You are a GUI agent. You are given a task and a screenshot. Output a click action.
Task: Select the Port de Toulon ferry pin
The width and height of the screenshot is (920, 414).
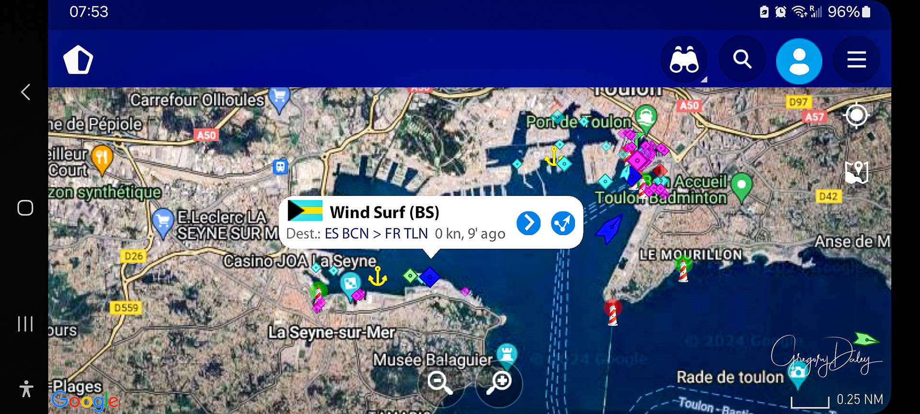click(x=646, y=118)
